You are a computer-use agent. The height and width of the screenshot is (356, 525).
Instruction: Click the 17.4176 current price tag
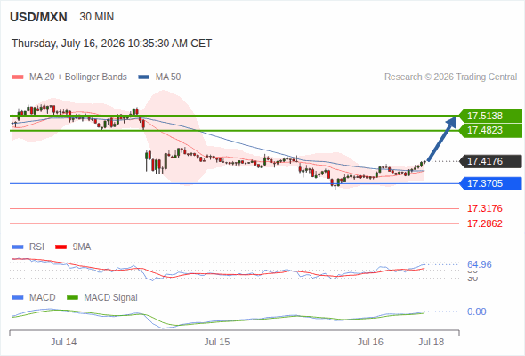click(491, 161)
